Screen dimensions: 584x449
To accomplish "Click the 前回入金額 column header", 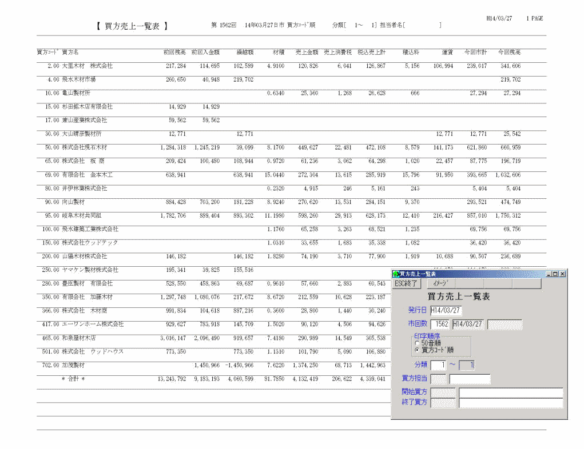I will pos(205,52).
